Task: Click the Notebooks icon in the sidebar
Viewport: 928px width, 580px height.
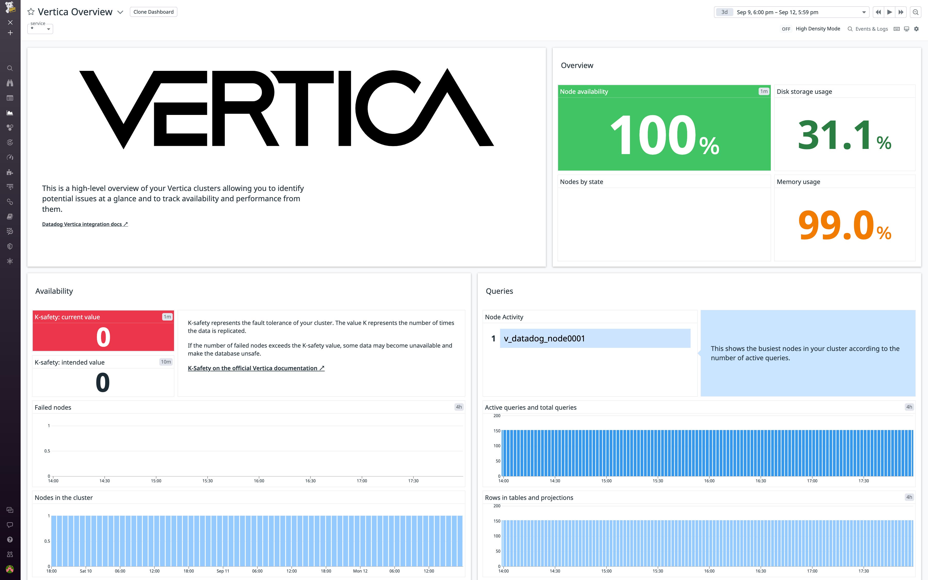Action: (x=10, y=216)
